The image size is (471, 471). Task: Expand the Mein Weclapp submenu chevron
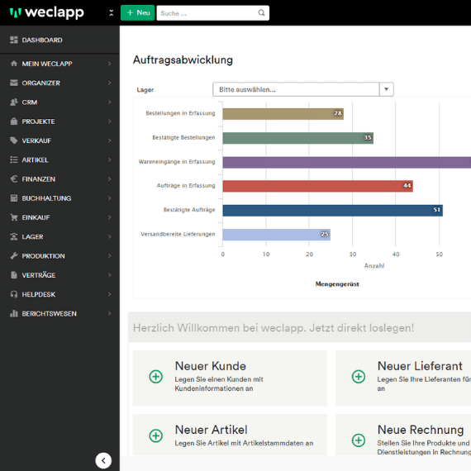(110, 64)
